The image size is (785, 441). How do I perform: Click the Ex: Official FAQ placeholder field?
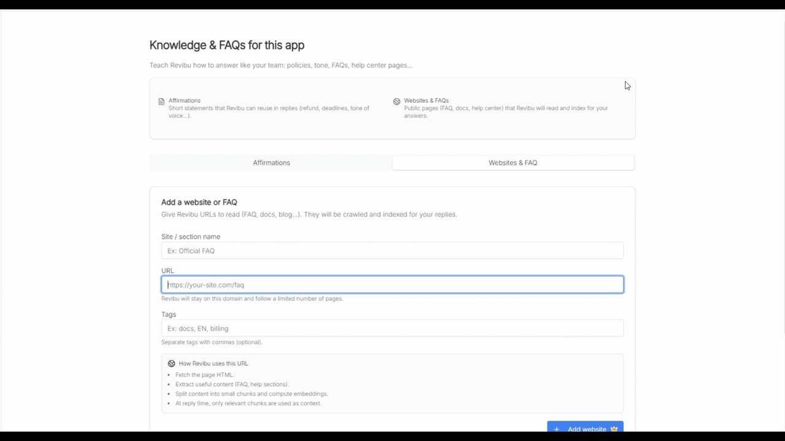point(392,251)
